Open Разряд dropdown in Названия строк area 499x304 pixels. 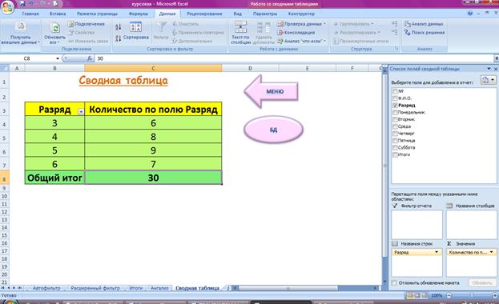click(x=437, y=252)
